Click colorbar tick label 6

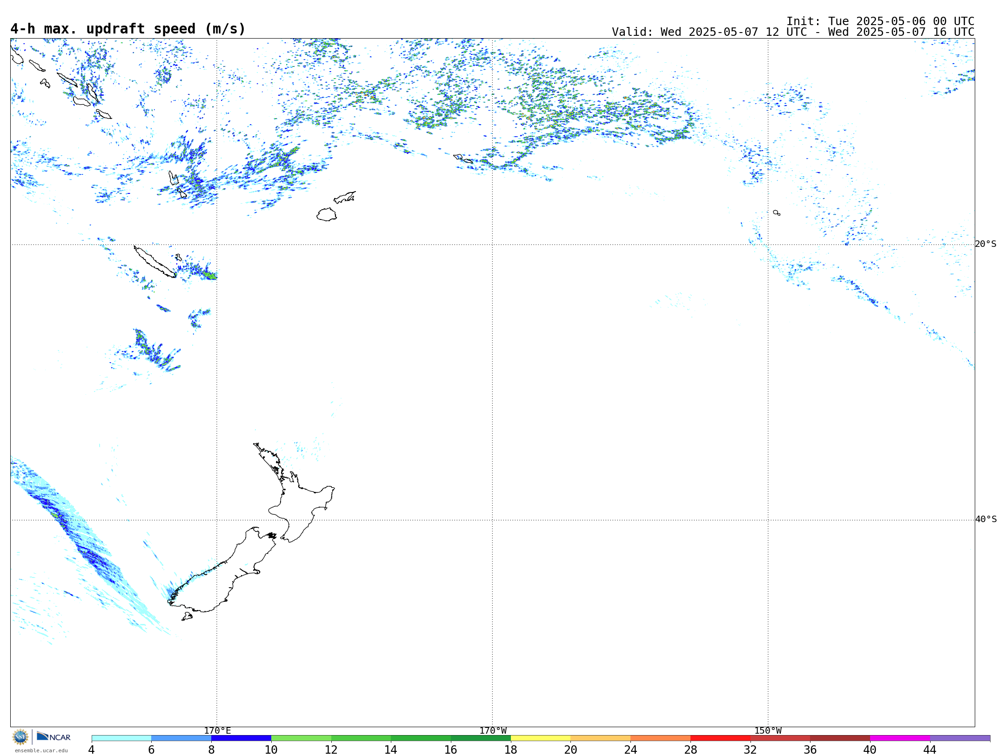tap(151, 749)
